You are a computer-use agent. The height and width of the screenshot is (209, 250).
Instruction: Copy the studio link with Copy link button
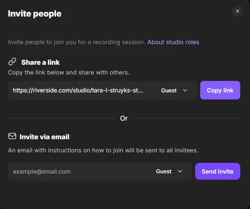pos(220,90)
